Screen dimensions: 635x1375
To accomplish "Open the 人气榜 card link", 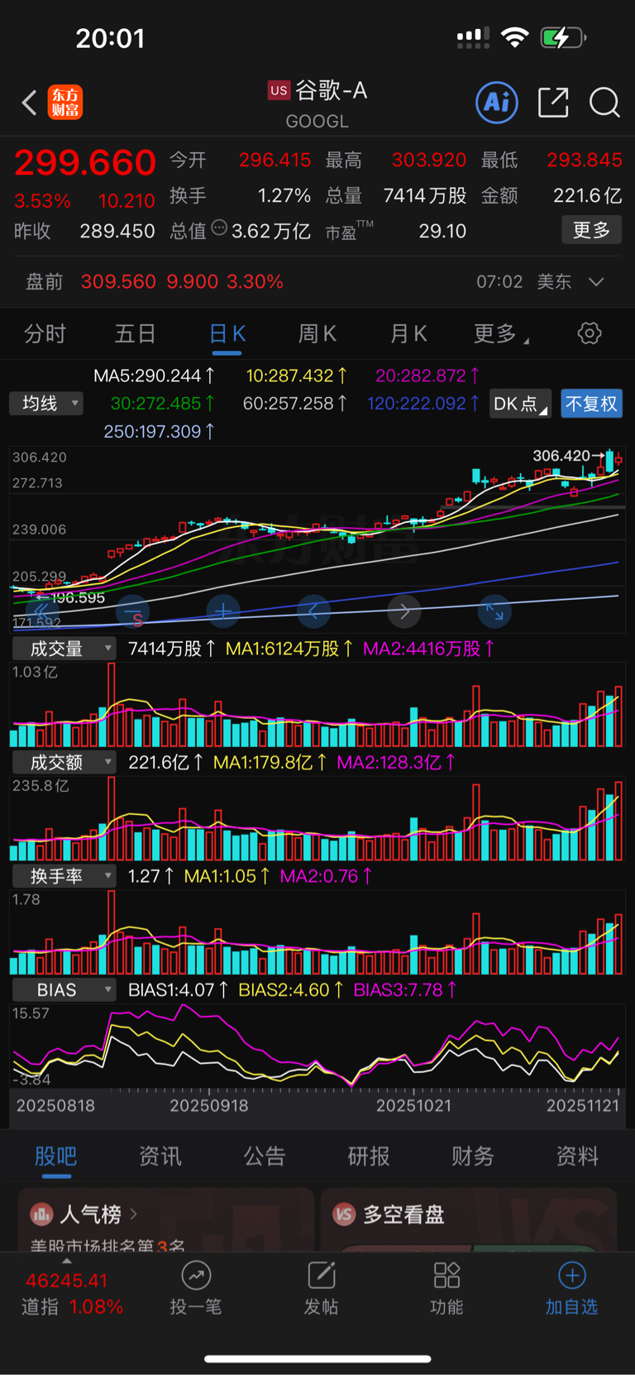I will pyautogui.click(x=166, y=1219).
